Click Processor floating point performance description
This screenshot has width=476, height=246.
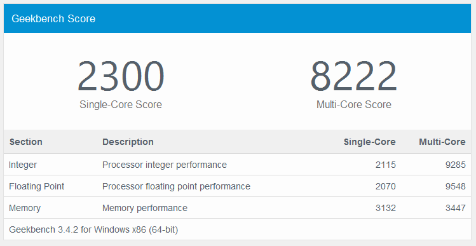(x=177, y=186)
